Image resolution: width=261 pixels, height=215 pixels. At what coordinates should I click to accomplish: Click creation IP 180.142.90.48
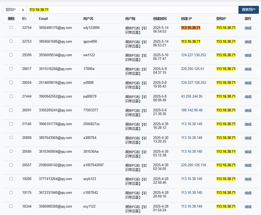pyautogui.click(x=192, y=110)
